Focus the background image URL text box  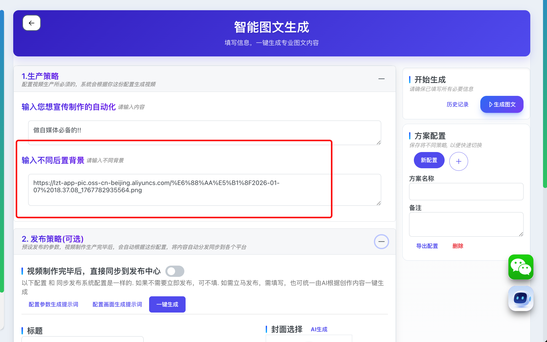pyautogui.click(x=204, y=190)
